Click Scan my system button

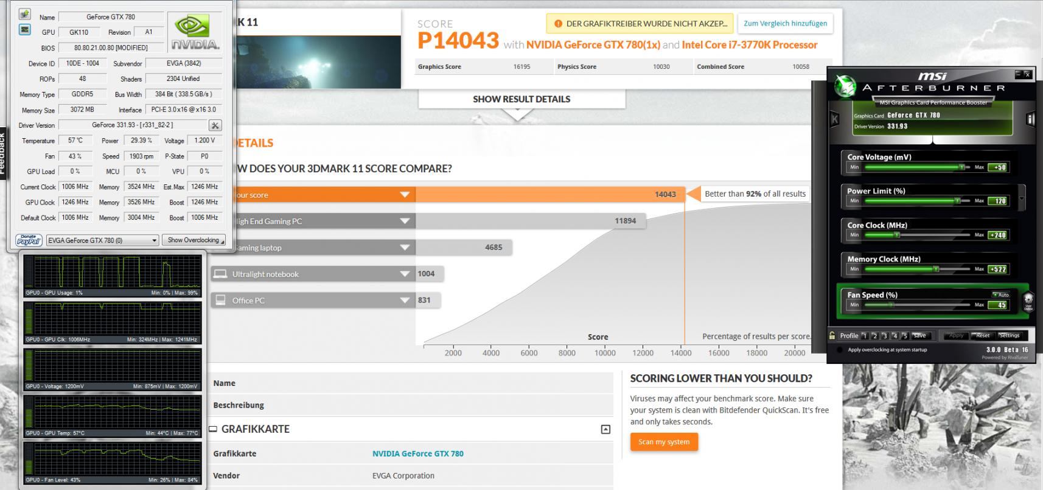[x=664, y=442]
